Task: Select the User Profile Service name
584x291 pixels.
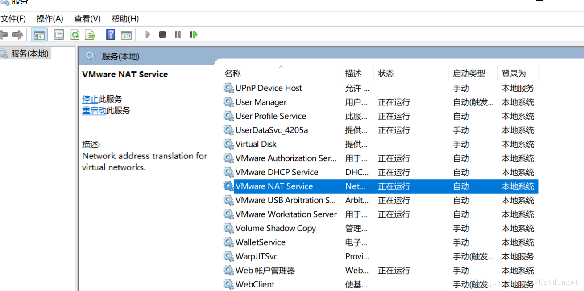Action: point(271,116)
